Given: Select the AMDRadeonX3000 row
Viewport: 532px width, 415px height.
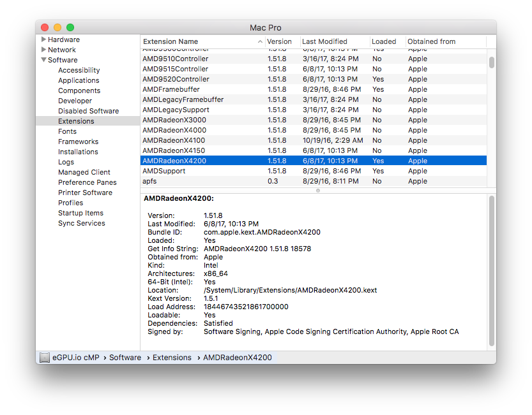Looking at the screenshot, I should (x=314, y=120).
